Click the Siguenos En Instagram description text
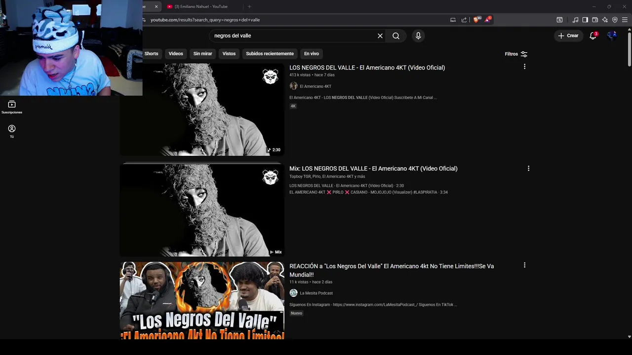 coord(373,305)
